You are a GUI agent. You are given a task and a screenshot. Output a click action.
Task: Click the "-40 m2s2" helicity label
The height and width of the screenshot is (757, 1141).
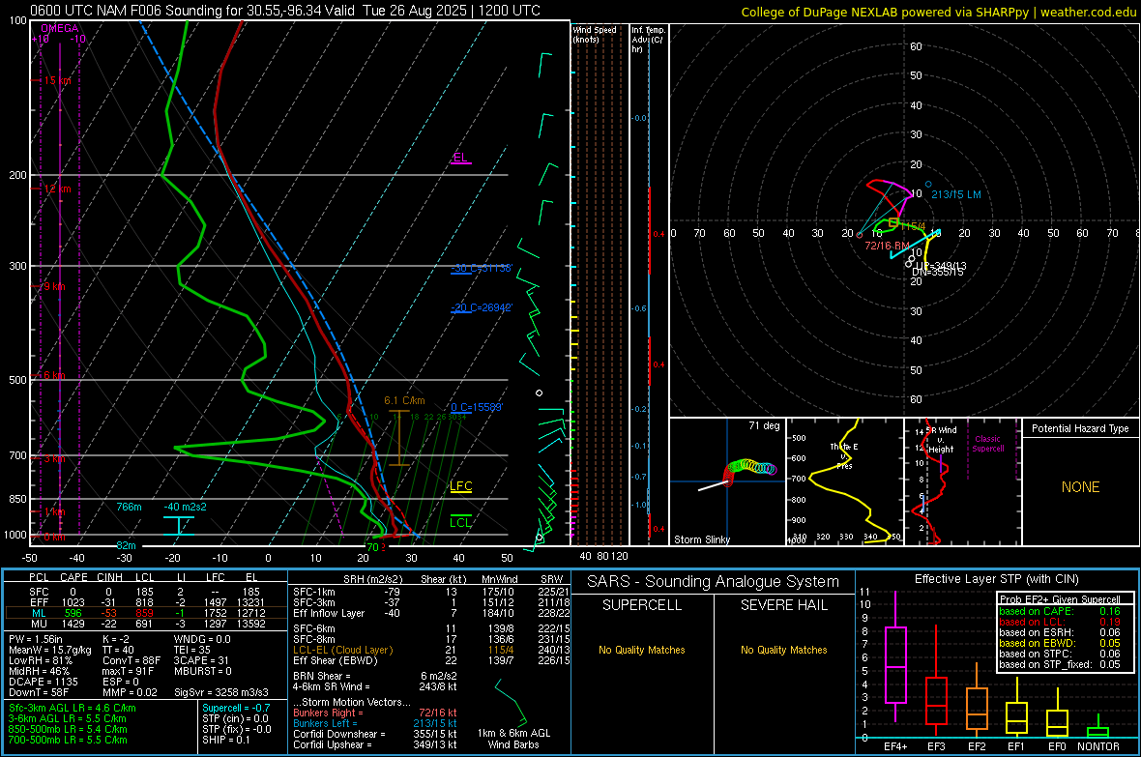click(185, 507)
